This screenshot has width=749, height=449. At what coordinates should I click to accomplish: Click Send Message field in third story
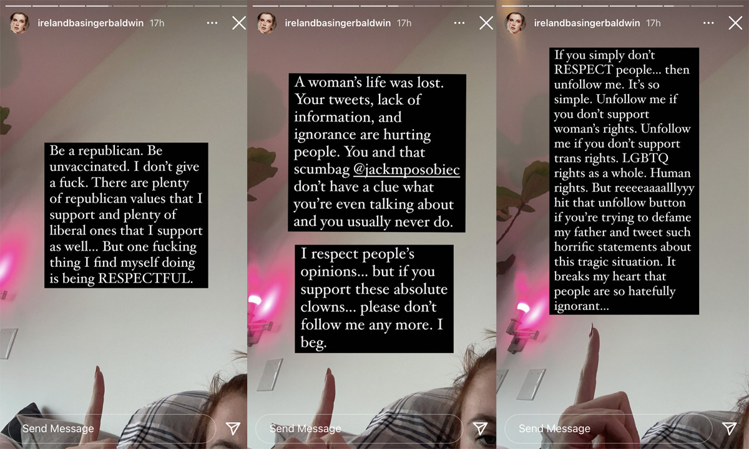pyautogui.click(x=608, y=428)
